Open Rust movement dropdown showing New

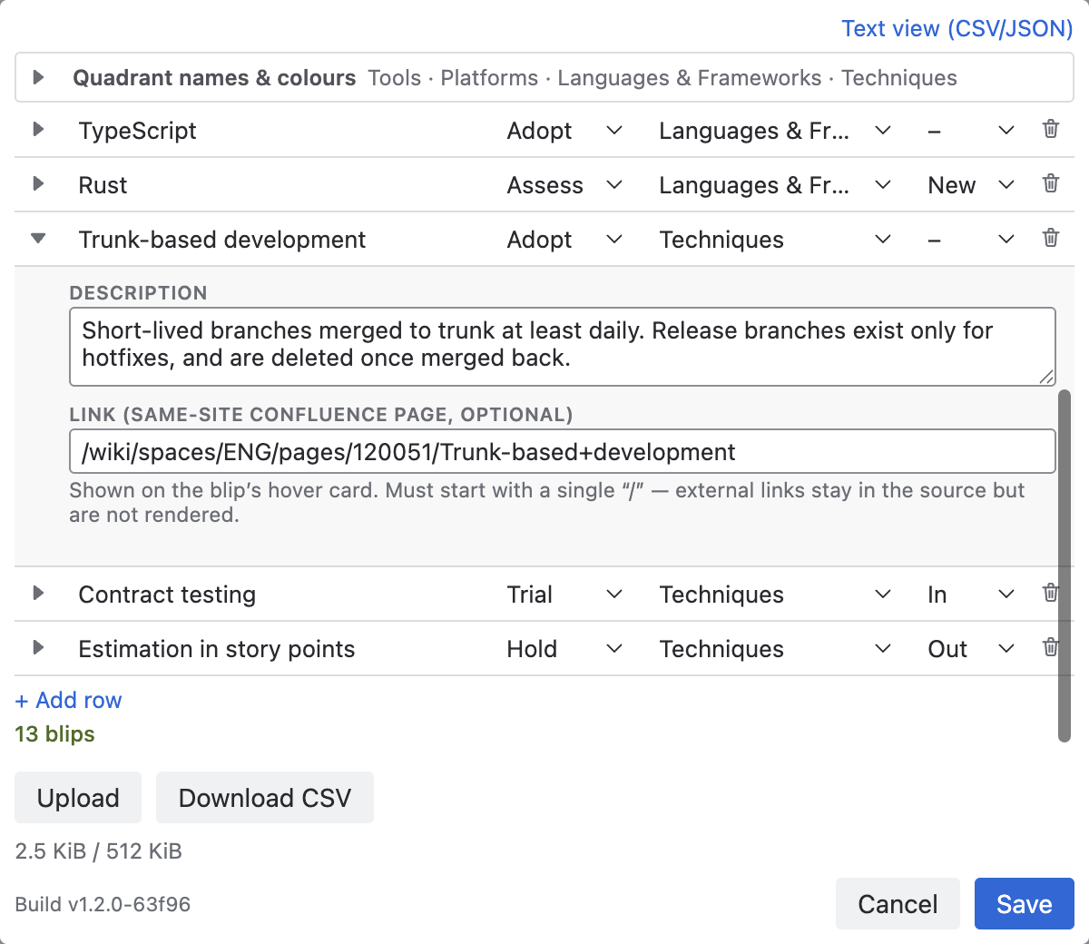click(971, 185)
